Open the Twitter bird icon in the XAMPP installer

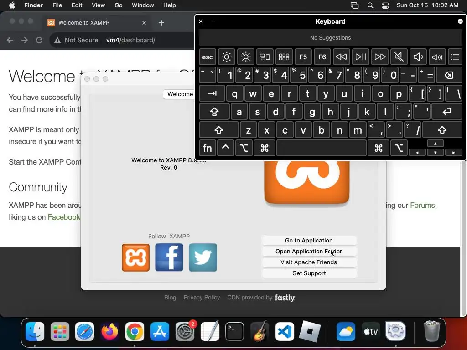coord(203,257)
